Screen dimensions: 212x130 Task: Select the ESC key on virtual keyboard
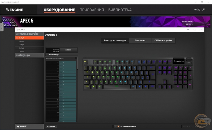(x=85, y=62)
